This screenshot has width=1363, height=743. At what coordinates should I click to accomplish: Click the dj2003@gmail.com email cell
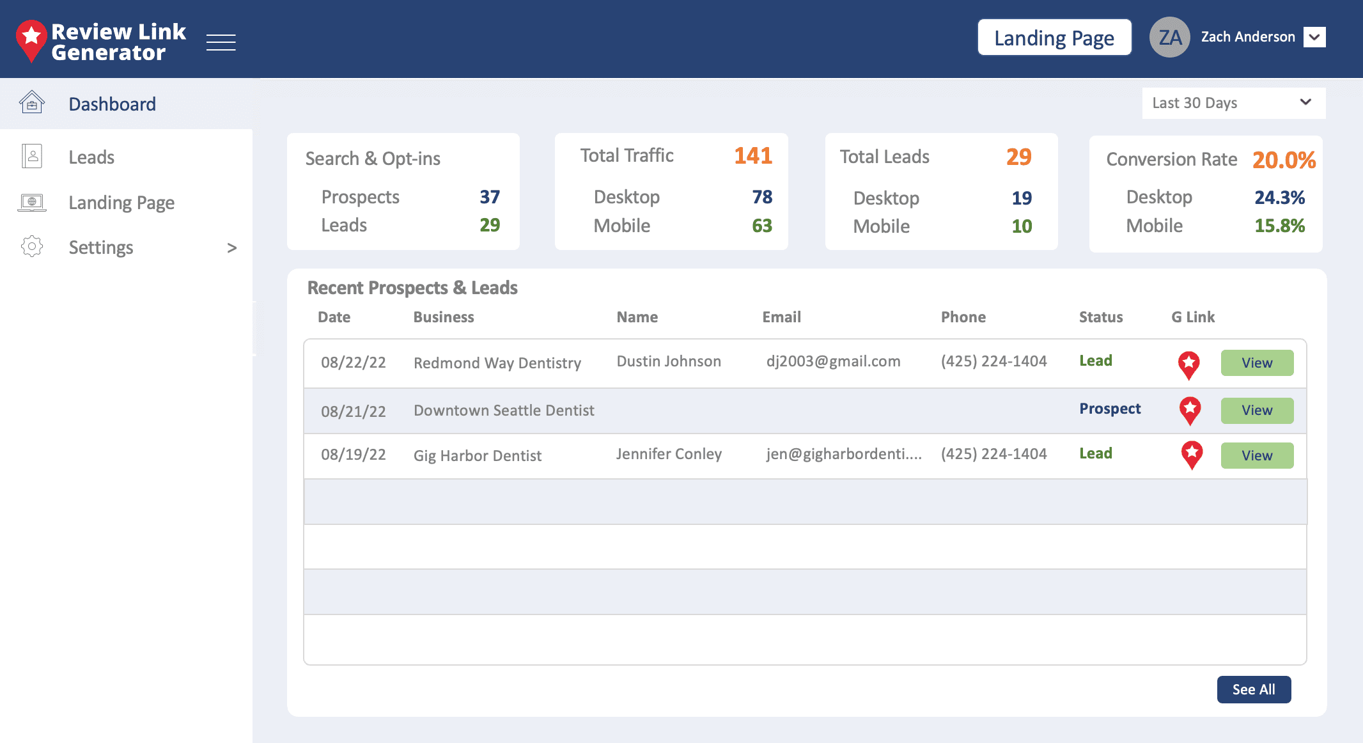coord(833,361)
